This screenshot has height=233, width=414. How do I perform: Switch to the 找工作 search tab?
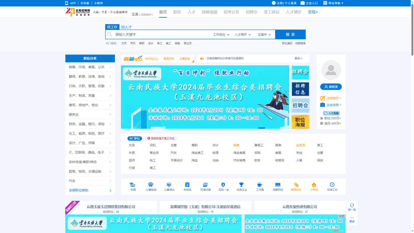pos(112,27)
